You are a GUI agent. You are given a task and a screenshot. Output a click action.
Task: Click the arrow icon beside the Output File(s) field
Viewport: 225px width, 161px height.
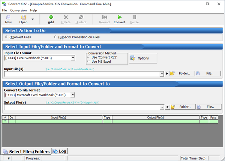coord(167,107)
